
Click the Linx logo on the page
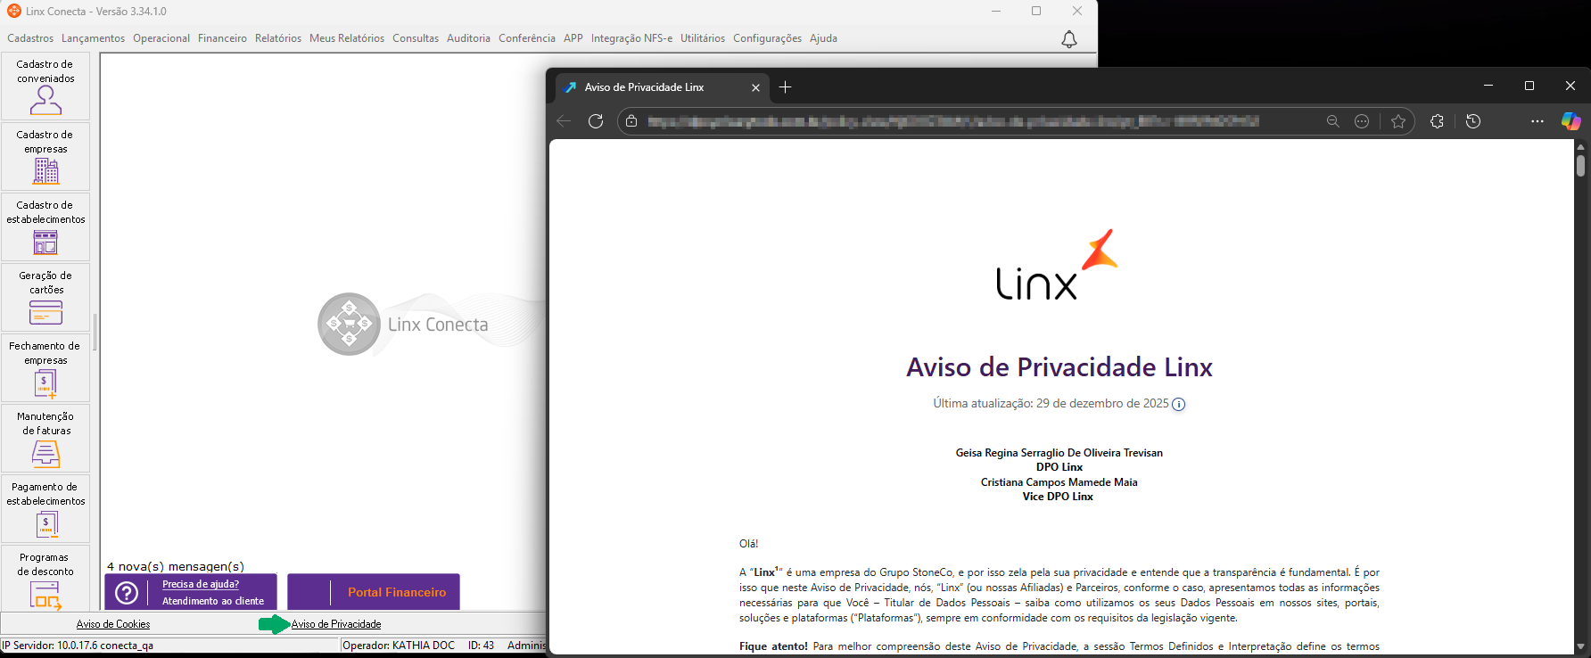pyautogui.click(x=1057, y=264)
